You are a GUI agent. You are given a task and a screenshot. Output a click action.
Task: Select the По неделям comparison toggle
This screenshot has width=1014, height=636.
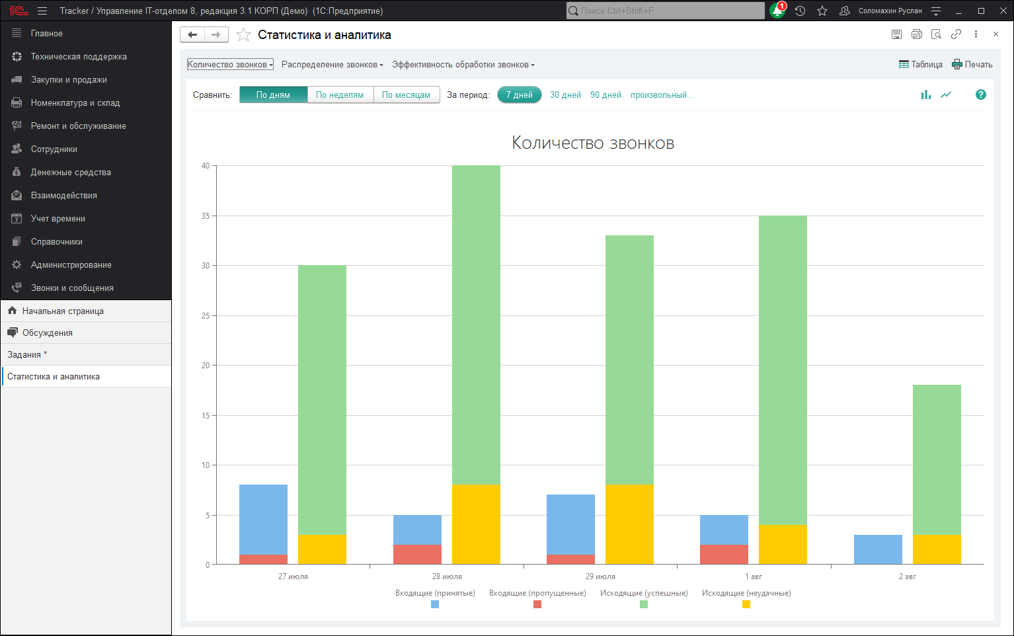(x=340, y=95)
